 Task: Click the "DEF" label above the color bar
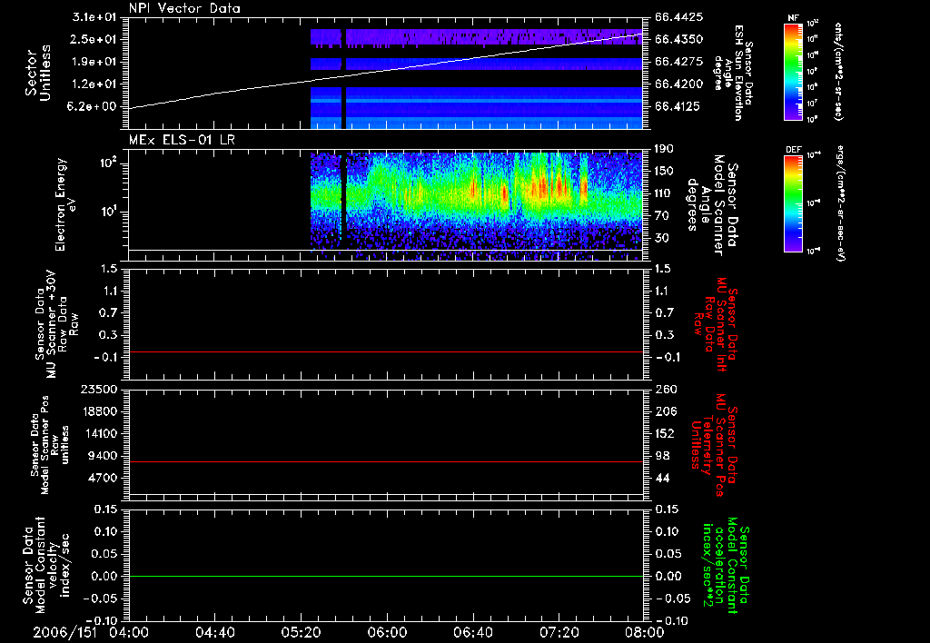coord(793,150)
